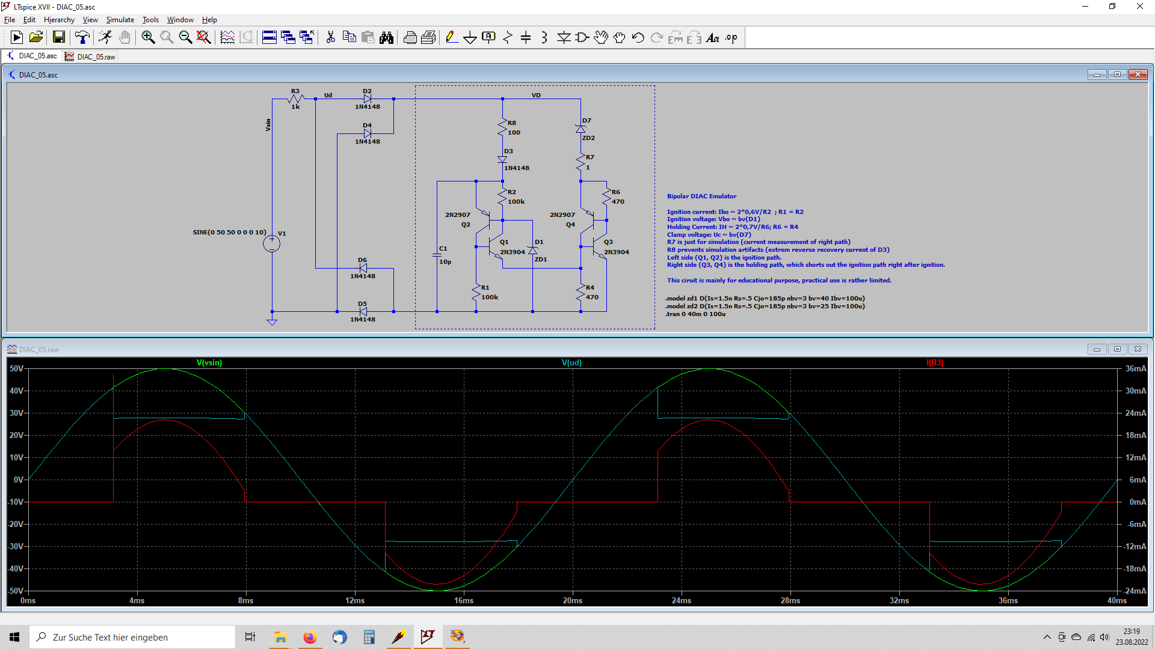This screenshot has height=649, width=1155.
Task: Cut with the scissors icon
Action: 330,37
